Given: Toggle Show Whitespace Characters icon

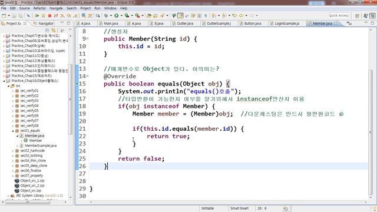Looking at the screenshot, I should (206, 16).
